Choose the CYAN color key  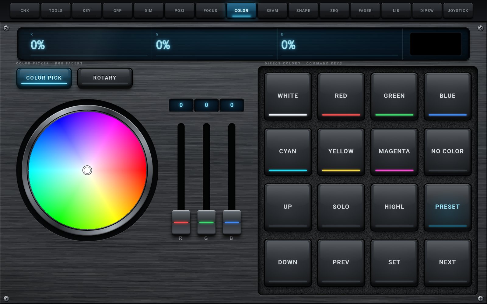(x=288, y=152)
